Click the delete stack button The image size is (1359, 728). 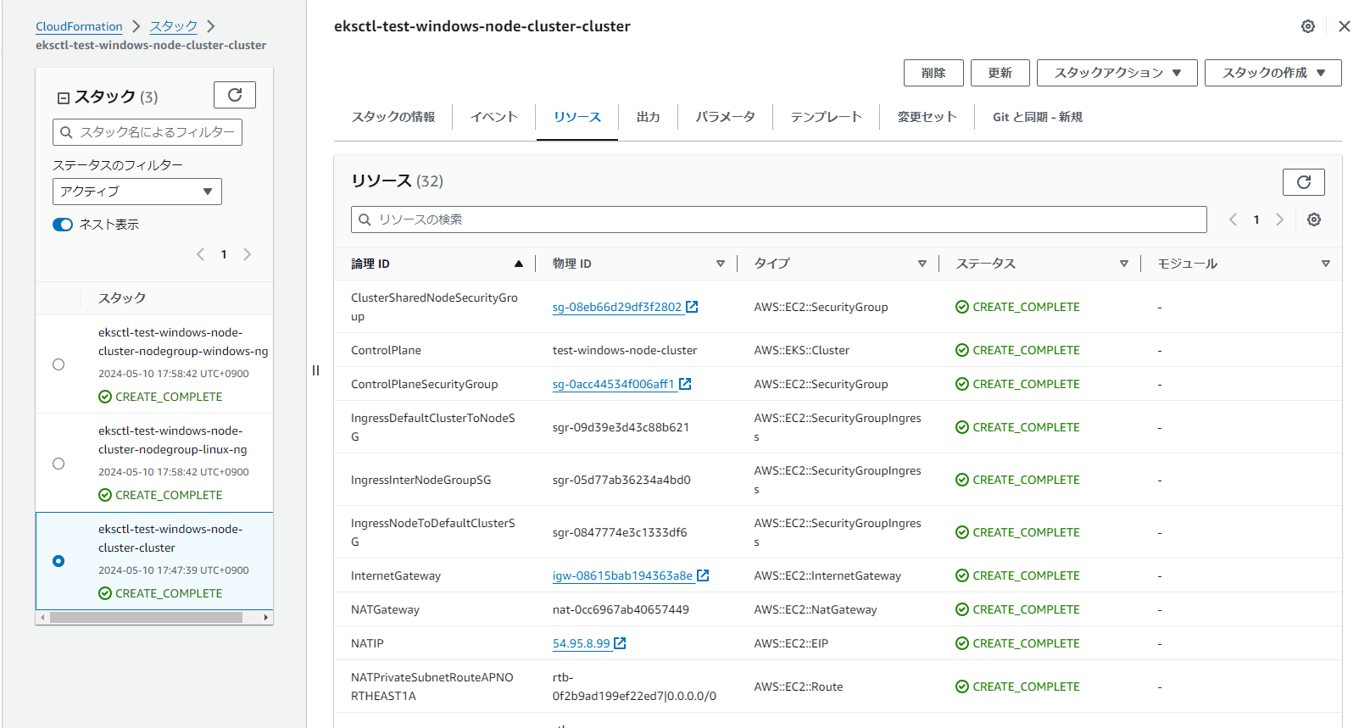933,73
